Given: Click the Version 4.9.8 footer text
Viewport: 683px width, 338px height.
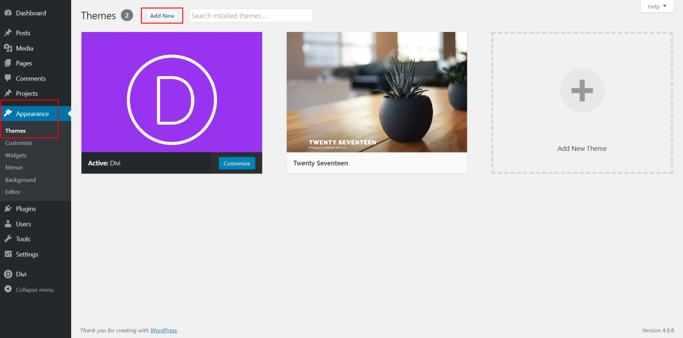Looking at the screenshot, I should tap(658, 330).
